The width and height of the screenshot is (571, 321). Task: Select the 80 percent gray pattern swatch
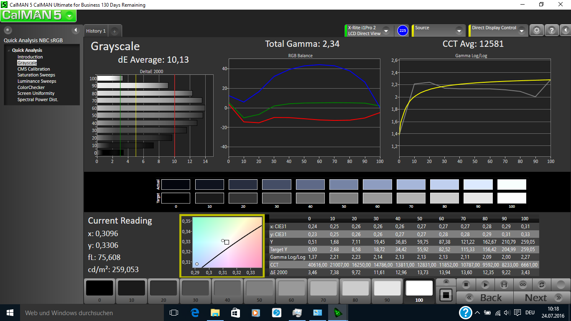[355, 291]
